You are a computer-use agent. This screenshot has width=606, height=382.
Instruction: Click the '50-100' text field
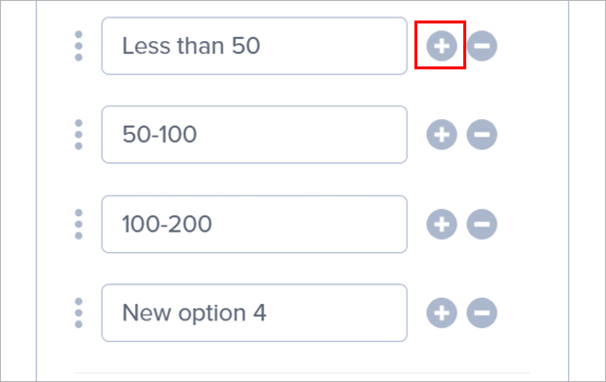coord(254,135)
